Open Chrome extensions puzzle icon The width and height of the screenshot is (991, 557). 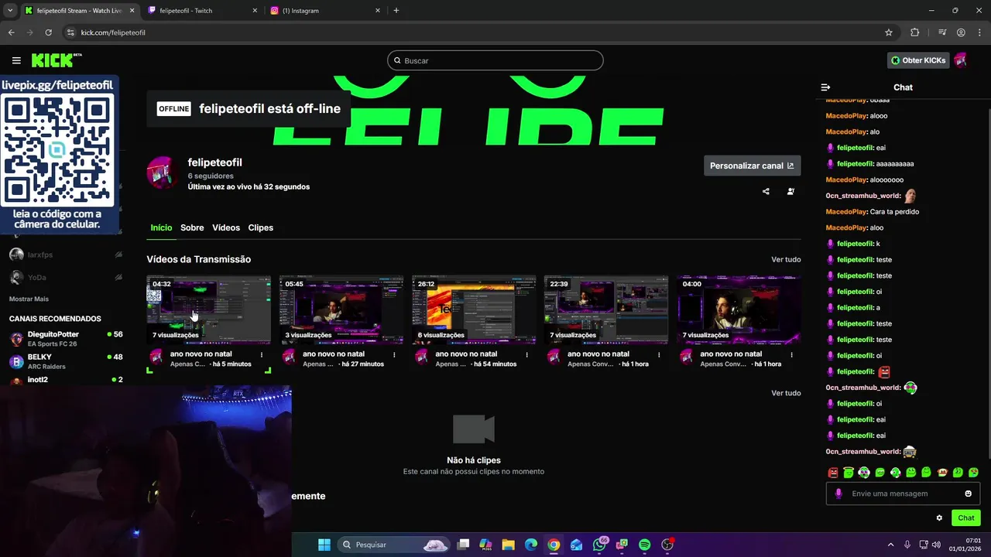[915, 32]
